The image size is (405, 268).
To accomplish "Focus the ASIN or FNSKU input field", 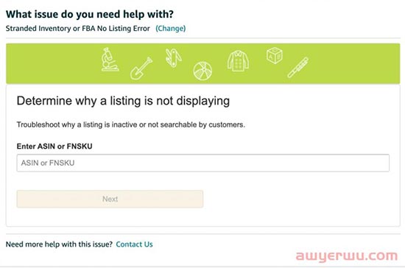I will (x=203, y=163).
